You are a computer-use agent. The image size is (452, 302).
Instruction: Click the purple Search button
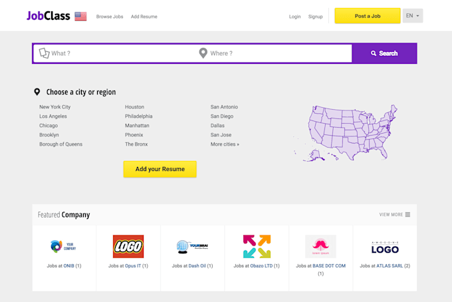point(384,53)
